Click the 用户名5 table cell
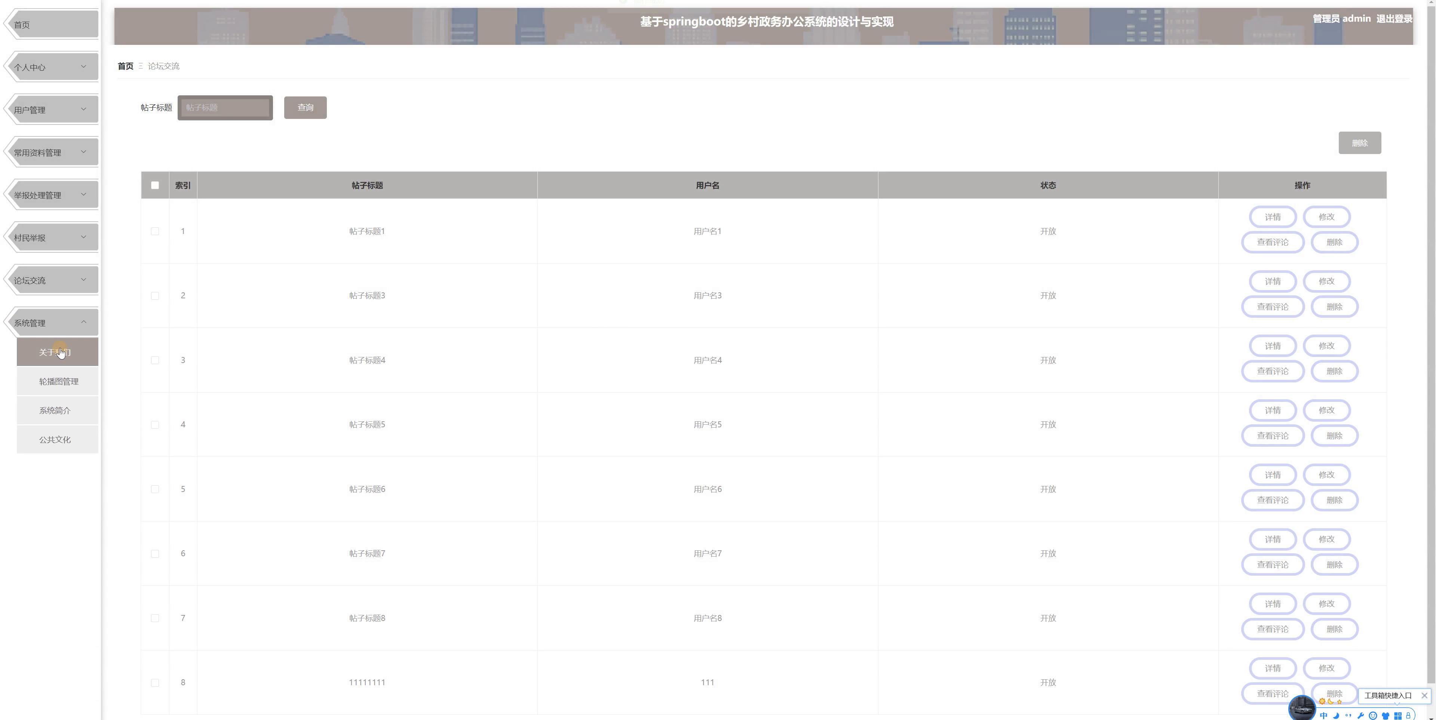This screenshot has height=720, width=1436. [x=708, y=425]
